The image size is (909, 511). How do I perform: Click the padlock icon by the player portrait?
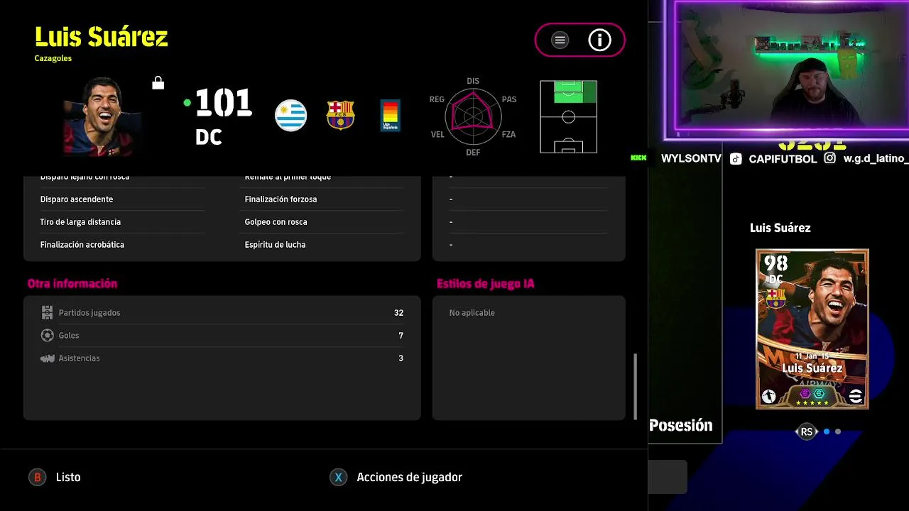coord(158,83)
